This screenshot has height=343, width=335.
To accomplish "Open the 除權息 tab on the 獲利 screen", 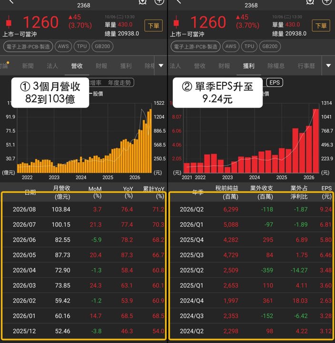I will point(276,66).
